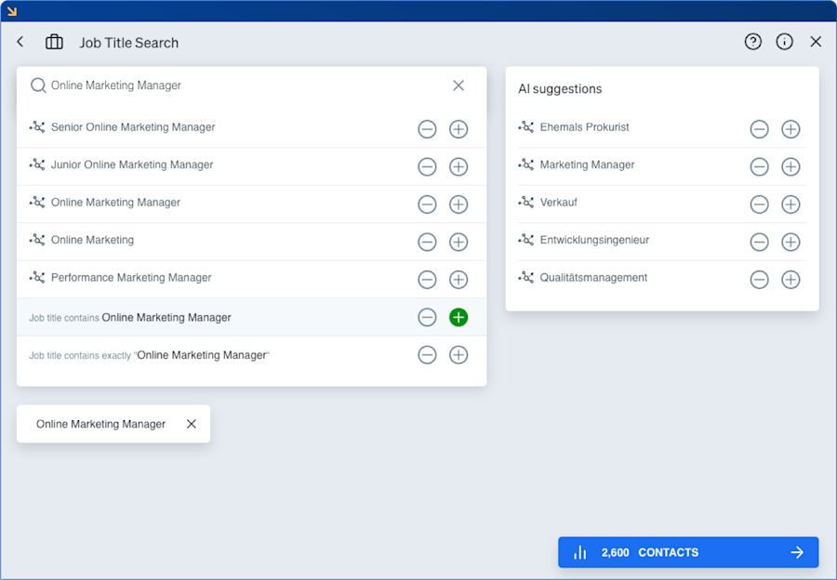Image resolution: width=837 pixels, height=580 pixels.
Task: Include Performance Marketing Manager with the plus toggle
Action: tap(458, 279)
